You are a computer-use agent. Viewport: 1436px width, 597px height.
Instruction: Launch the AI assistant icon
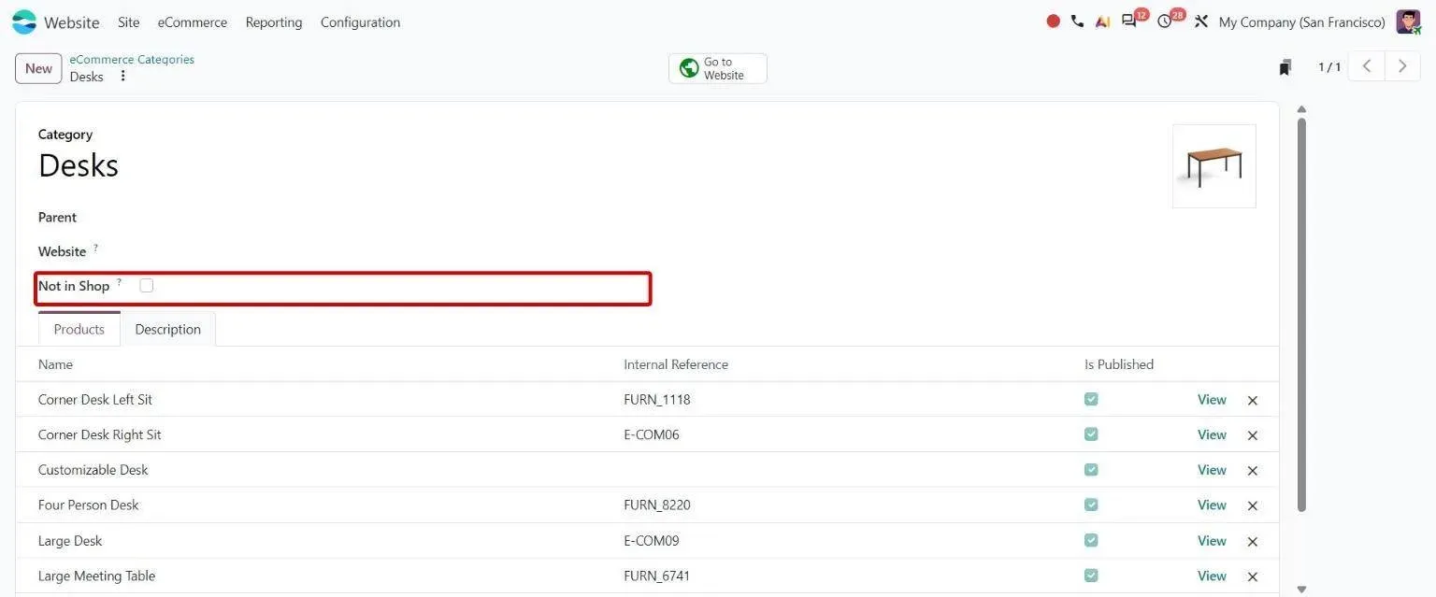pyautogui.click(x=1103, y=21)
